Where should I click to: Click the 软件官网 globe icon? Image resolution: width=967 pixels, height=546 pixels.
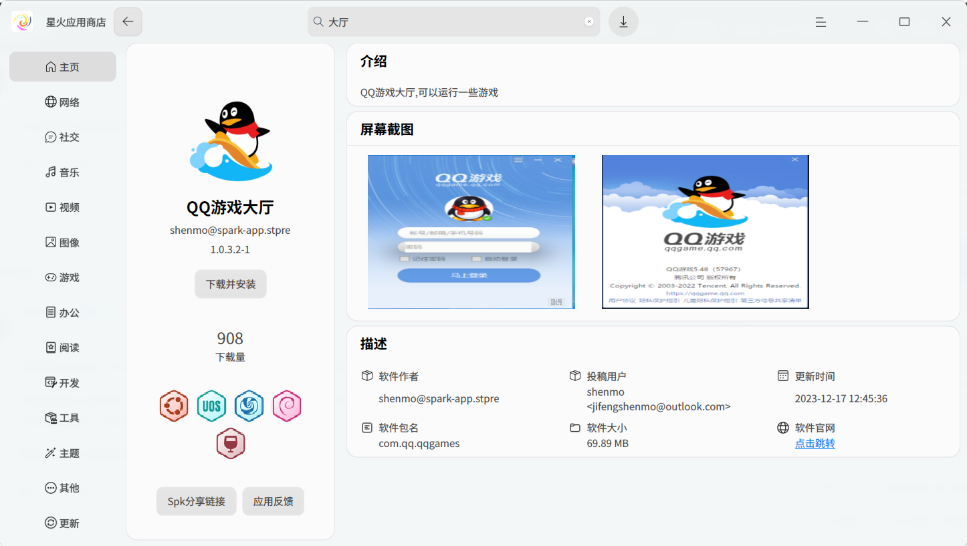point(783,428)
